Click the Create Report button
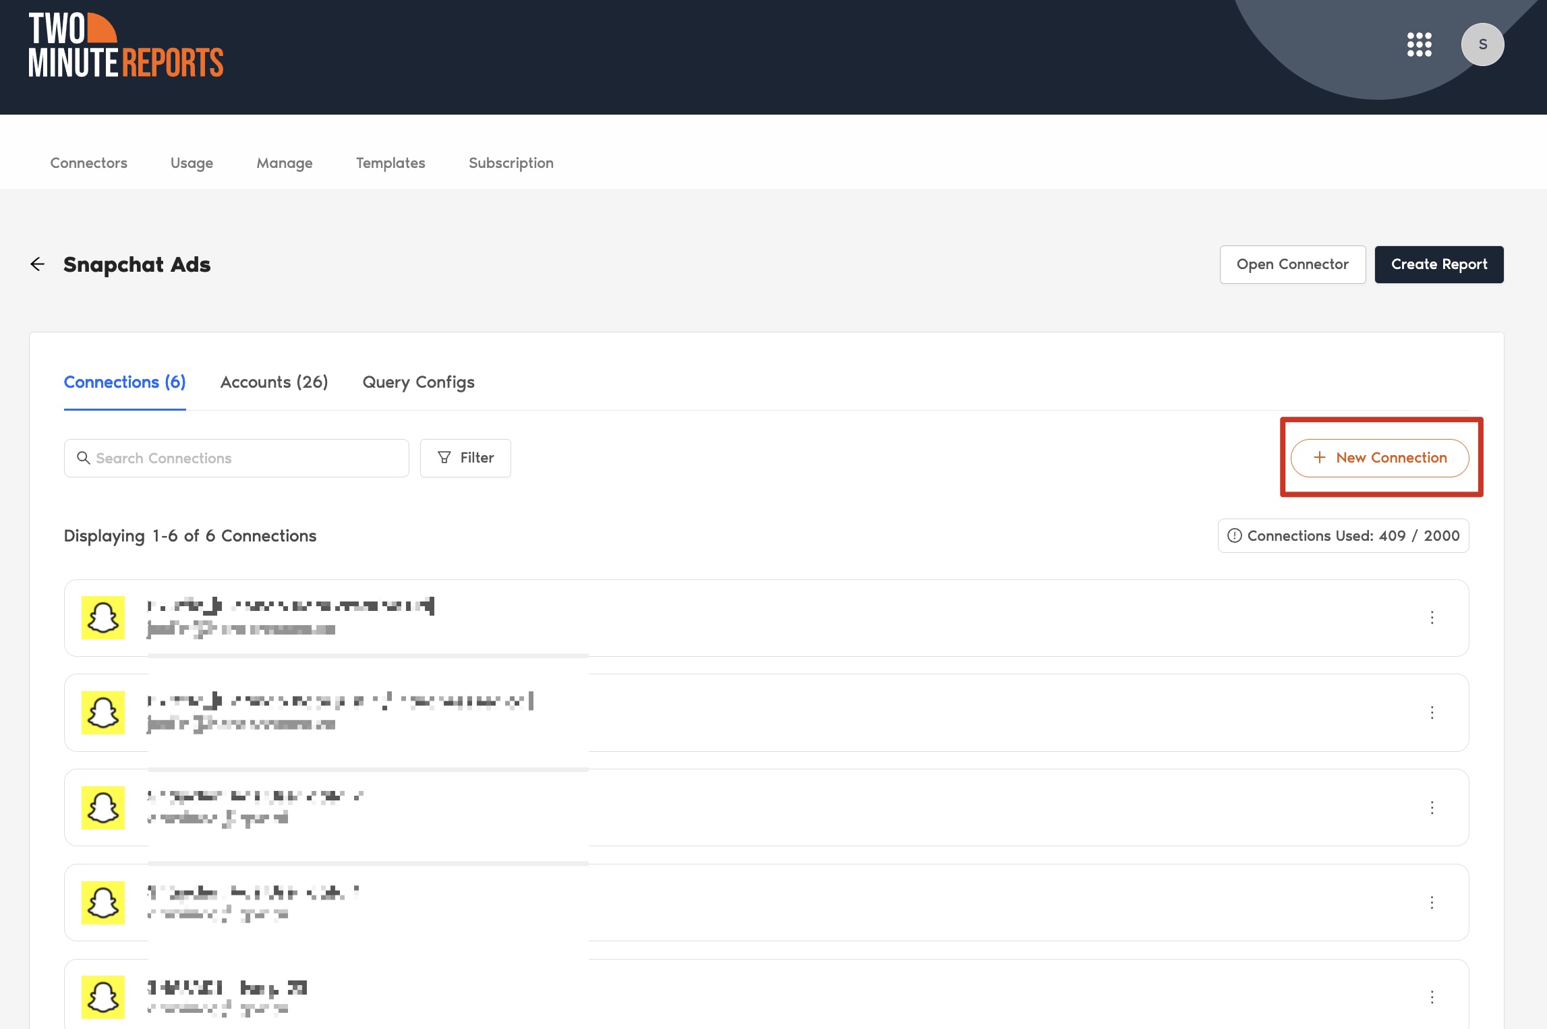This screenshot has height=1029, width=1547. (1439, 264)
